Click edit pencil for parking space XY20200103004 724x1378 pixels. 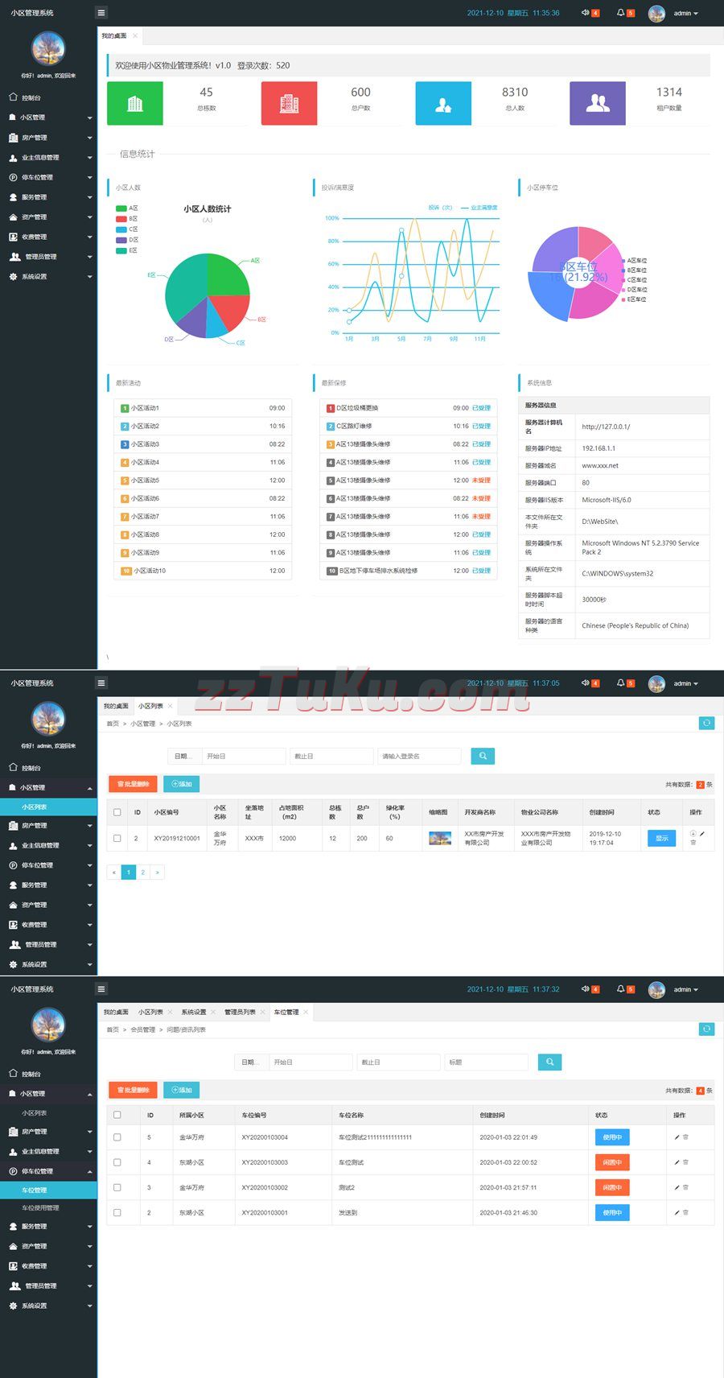pos(677,1137)
